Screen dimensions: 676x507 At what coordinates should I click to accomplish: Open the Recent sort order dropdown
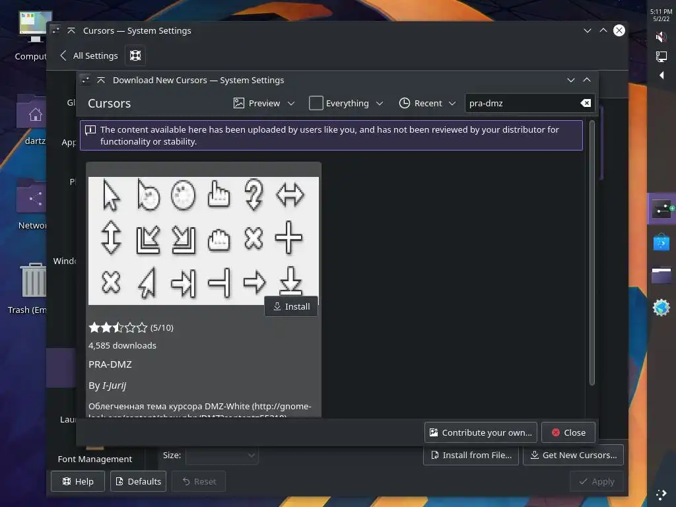coord(427,104)
